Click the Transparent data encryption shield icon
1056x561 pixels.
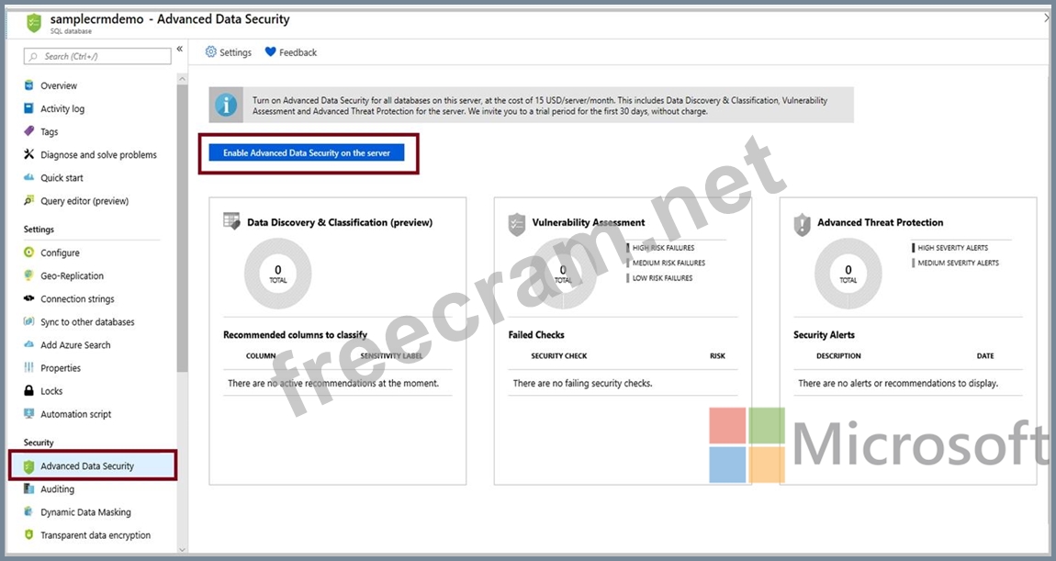(28, 534)
